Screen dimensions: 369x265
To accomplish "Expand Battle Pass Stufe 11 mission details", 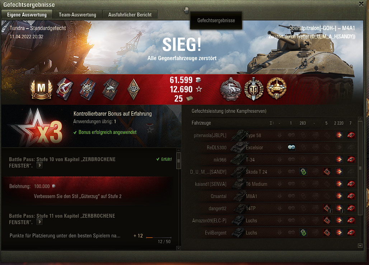I will tap(39, 222).
